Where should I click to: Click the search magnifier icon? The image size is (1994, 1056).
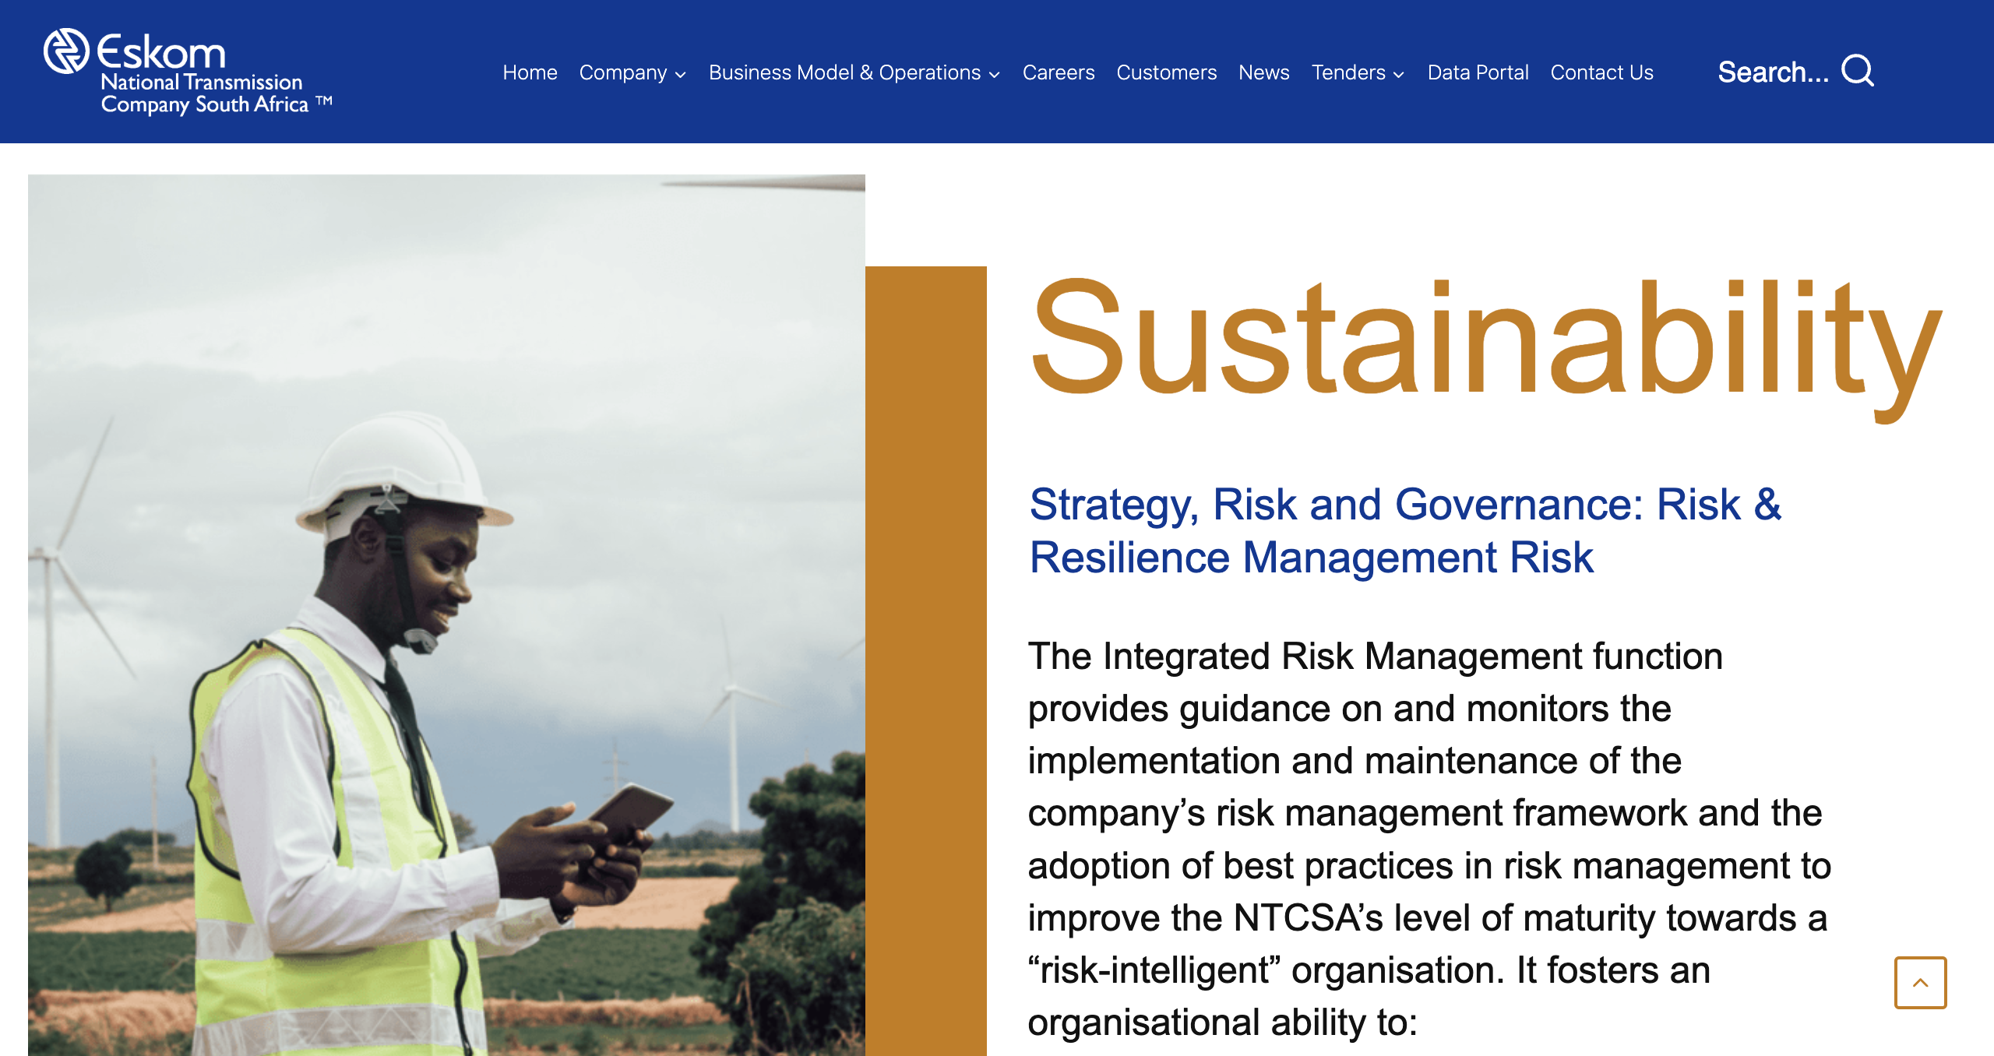(x=1860, y=71)
